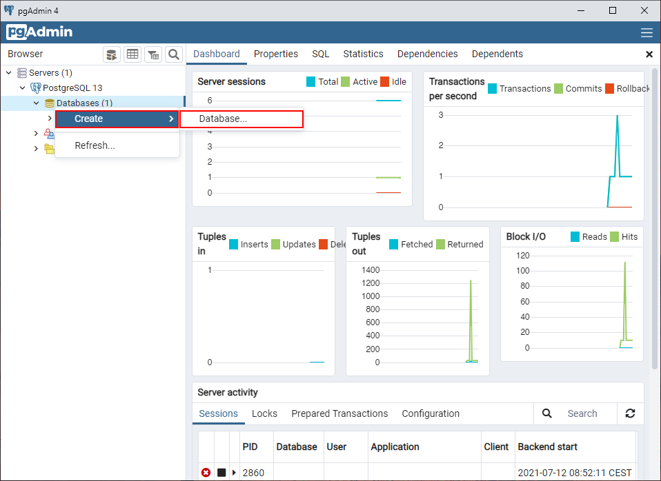Refresh the Server activity panel
The width and height of the screenshot is (661, 481).
pyautogui.click(x=630, y=413)
